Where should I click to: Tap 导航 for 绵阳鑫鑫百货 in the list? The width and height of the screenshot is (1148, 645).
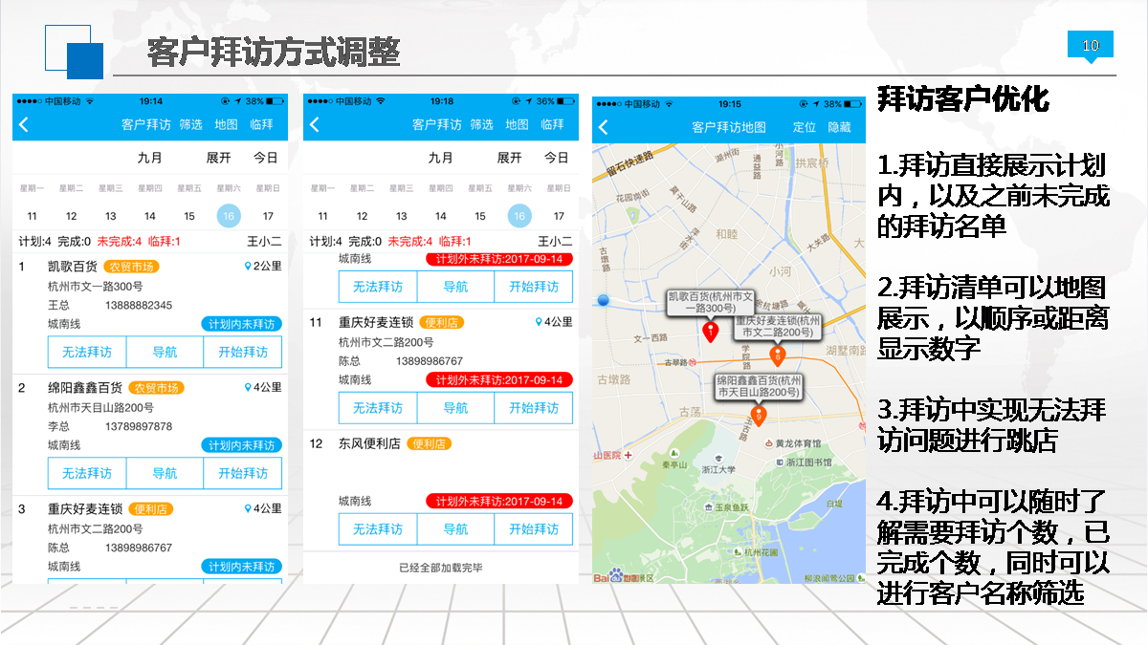165,473
